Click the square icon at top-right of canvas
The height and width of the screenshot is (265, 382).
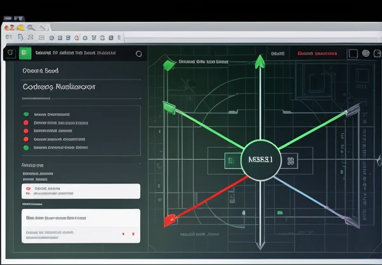352,54
